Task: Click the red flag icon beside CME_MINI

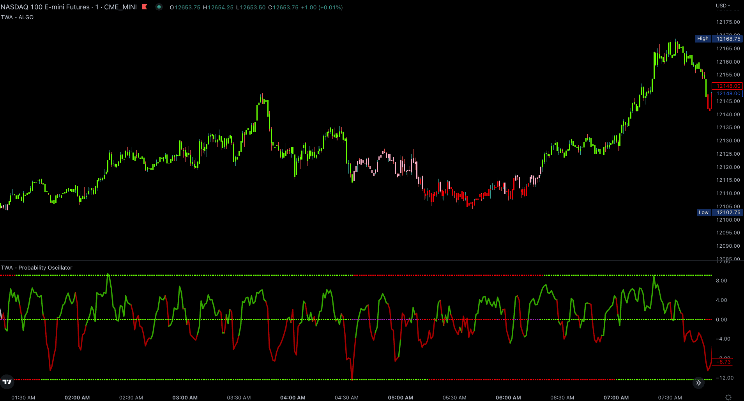Action: 145,7
